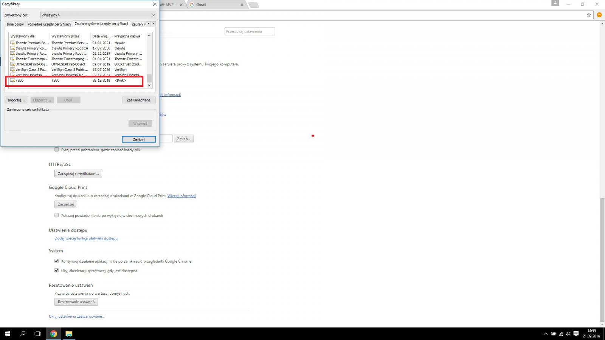Sort by Wystawiony przez column header
This screenshot has width=605, height=340.
coord(70,36)
